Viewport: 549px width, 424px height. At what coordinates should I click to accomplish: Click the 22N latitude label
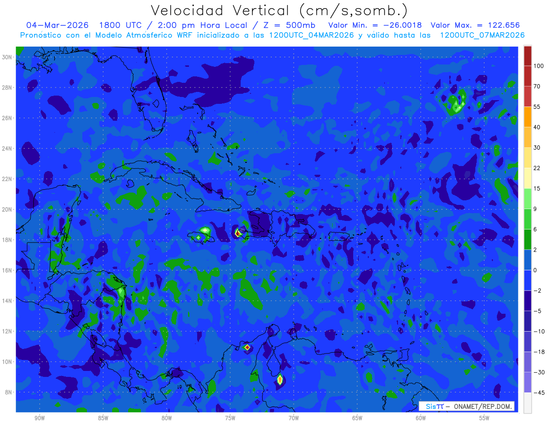coord(7,179)
